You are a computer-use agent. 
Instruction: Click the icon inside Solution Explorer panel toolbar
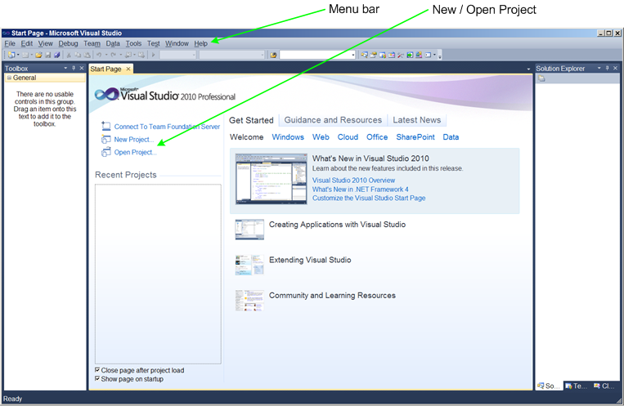click(x=541, y=78)
